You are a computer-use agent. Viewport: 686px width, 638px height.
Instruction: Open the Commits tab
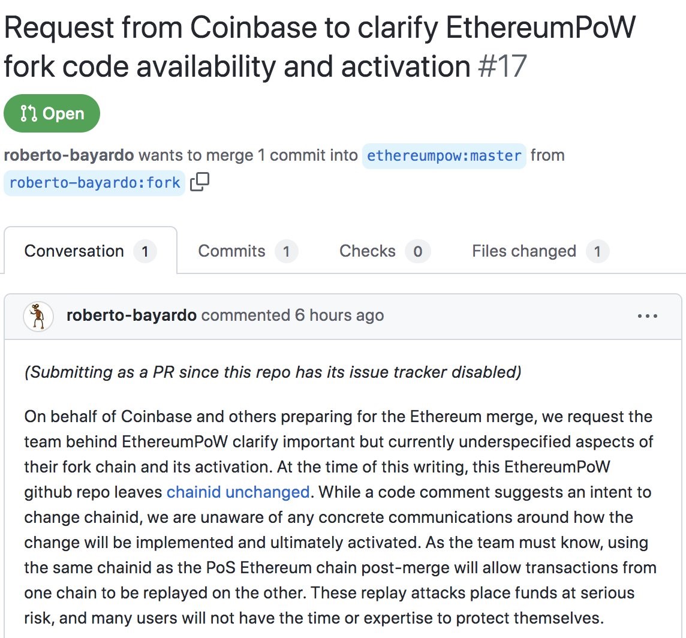[x=231, y=251]
